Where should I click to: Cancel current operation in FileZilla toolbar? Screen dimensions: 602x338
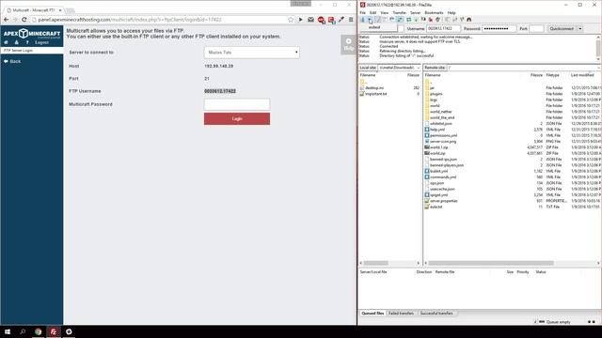[x=423, y=19]
